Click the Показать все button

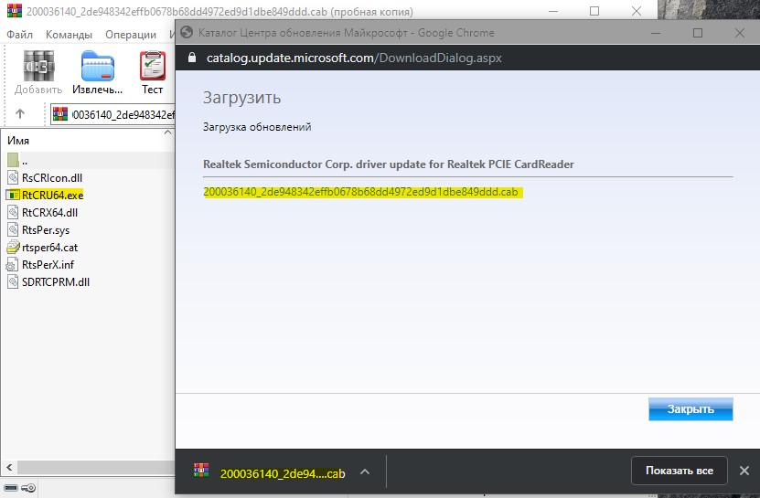click(679, 471)
